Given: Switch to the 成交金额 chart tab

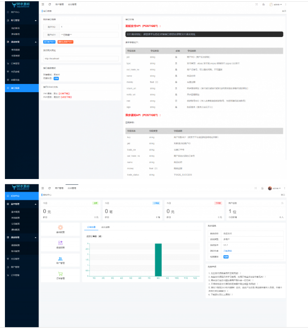Looking at the screenshot, I should coord(104,227).
